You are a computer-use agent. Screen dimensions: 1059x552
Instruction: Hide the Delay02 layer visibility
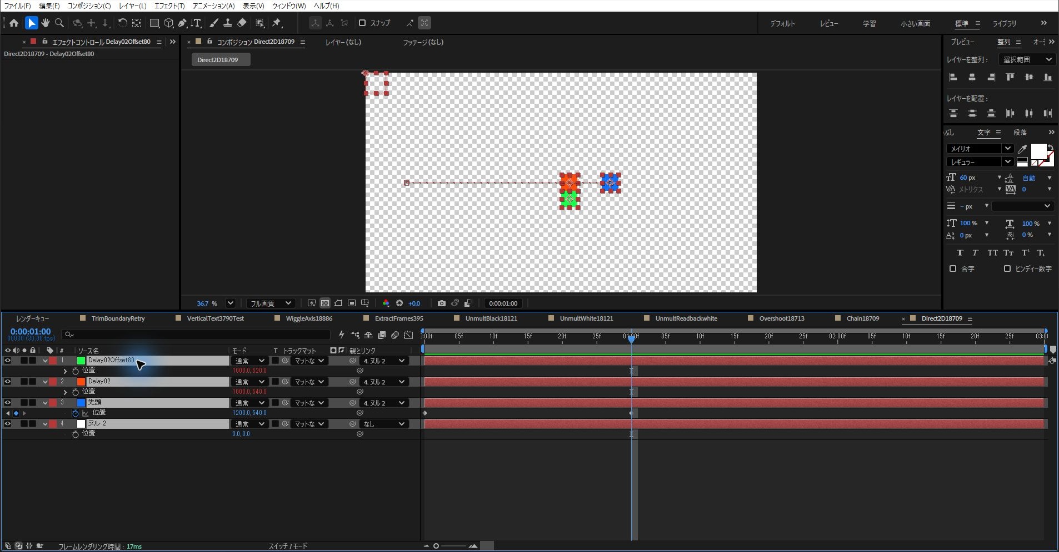pyautogui.click(x=8, y=382)
